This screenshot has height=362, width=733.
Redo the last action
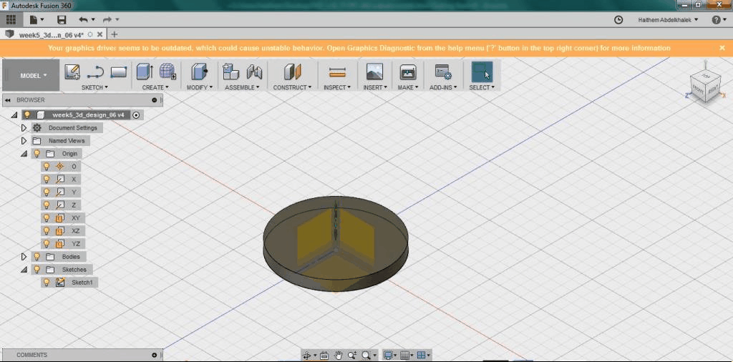107,19
